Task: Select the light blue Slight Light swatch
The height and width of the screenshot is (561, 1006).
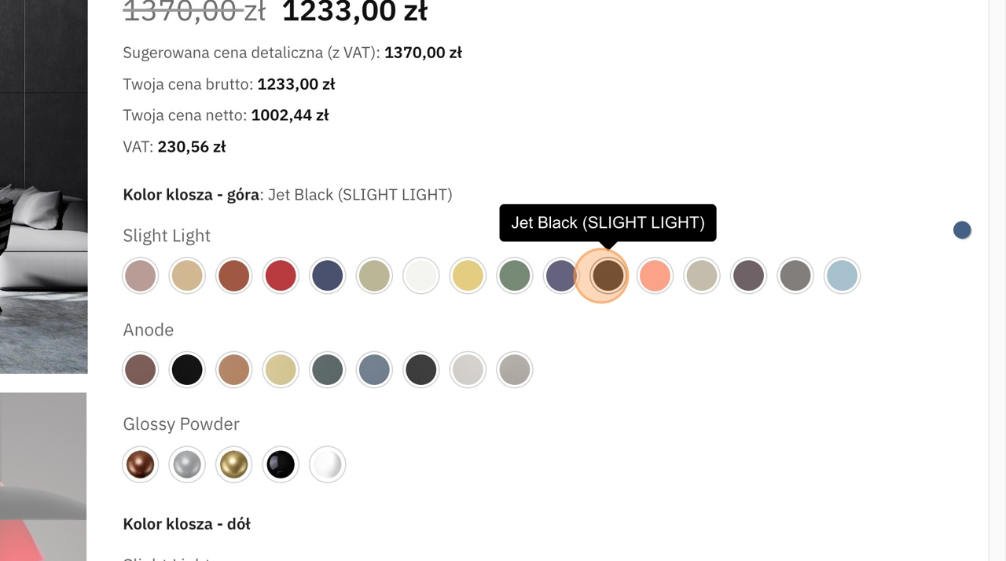Action: [842, 276]
